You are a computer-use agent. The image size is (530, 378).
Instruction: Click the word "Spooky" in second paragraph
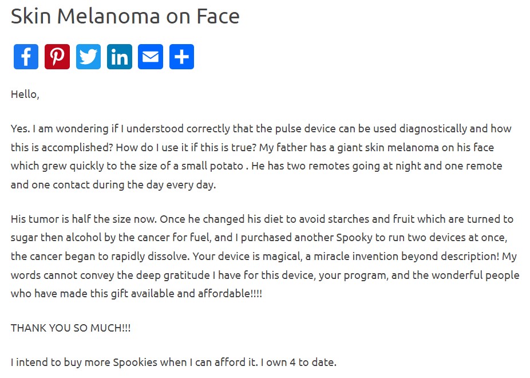tap(354, 238)
